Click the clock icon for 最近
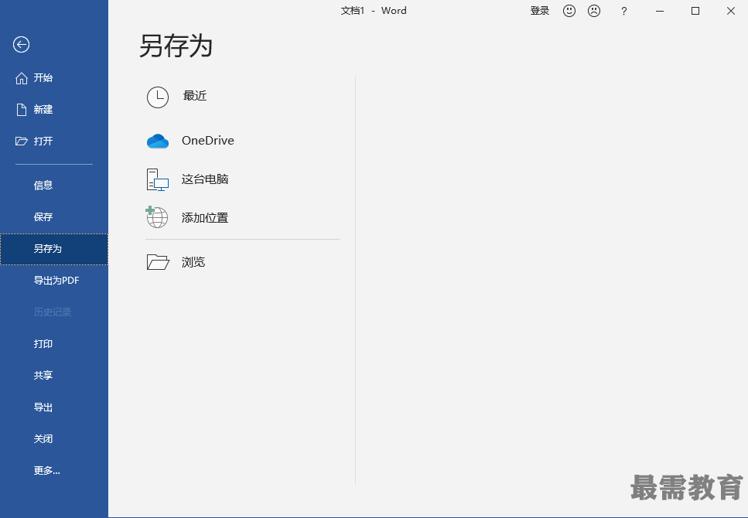 tap(158, 97)
